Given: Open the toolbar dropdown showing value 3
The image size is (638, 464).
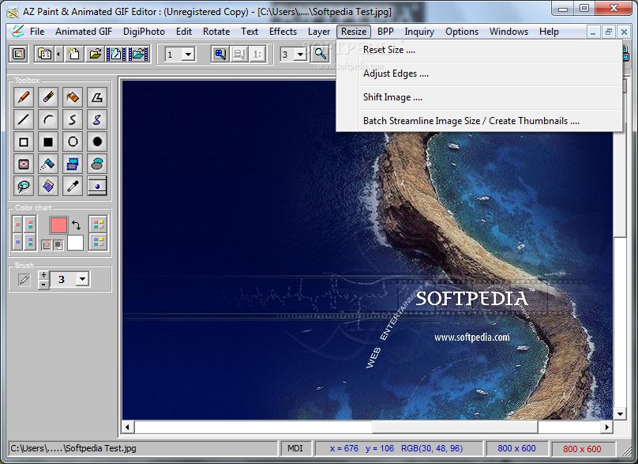Looking at the screenshot, I should pos(300,55).
